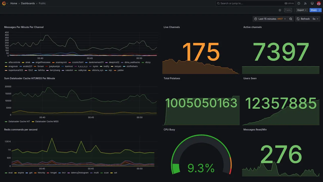Toggle Dataloader Cache HIT series
Screen dimensions: 323x182
coord(19,121)
